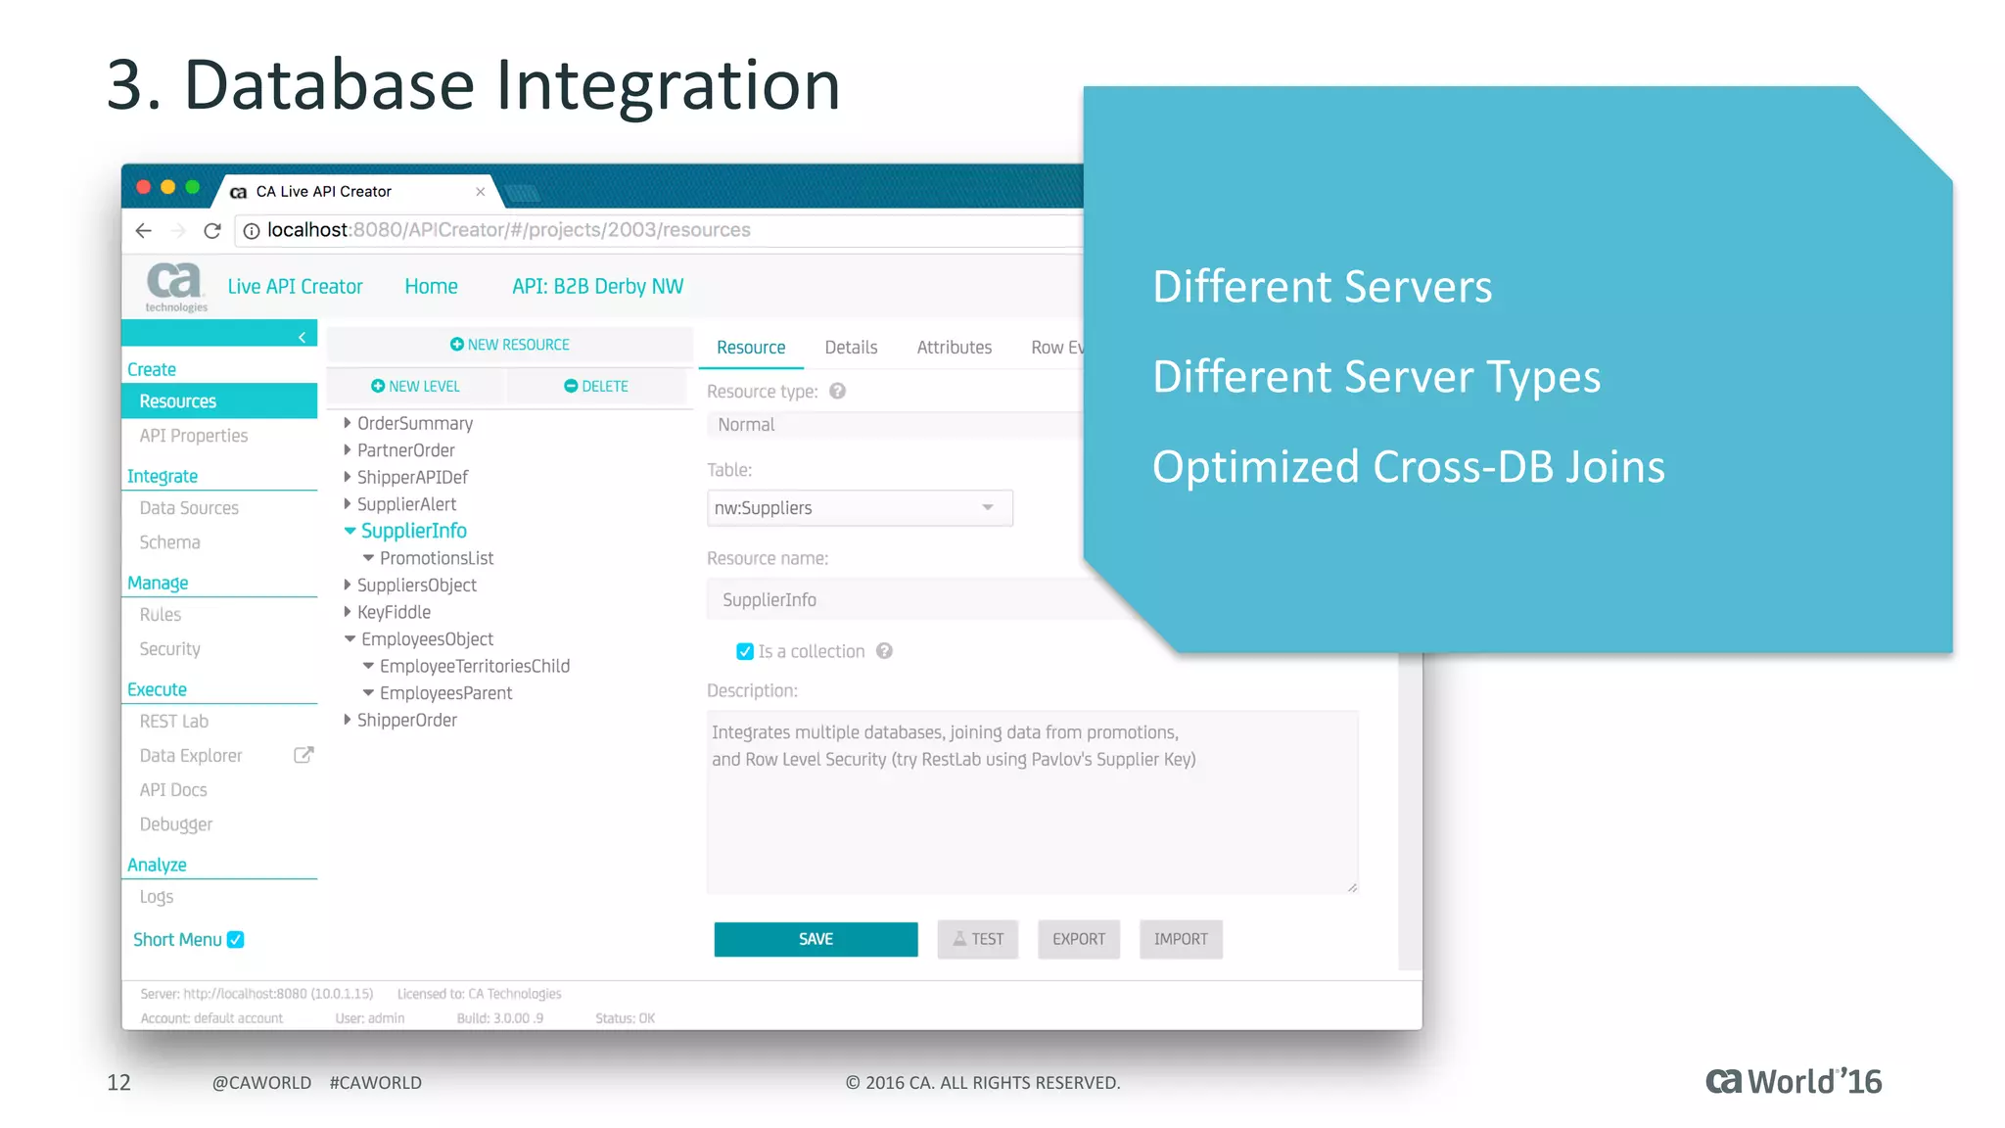The height and width of the screenshot is (1128, 2005).
Task: Open Logs in the sidebar
Action: [x=157, y=897]
